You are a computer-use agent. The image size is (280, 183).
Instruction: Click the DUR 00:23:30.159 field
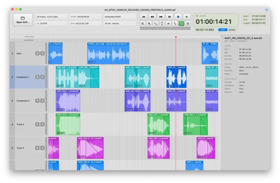click(85, 24)
